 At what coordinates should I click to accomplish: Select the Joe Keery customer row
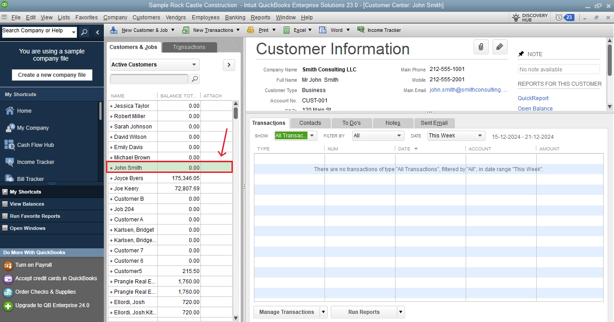point(170,189)
